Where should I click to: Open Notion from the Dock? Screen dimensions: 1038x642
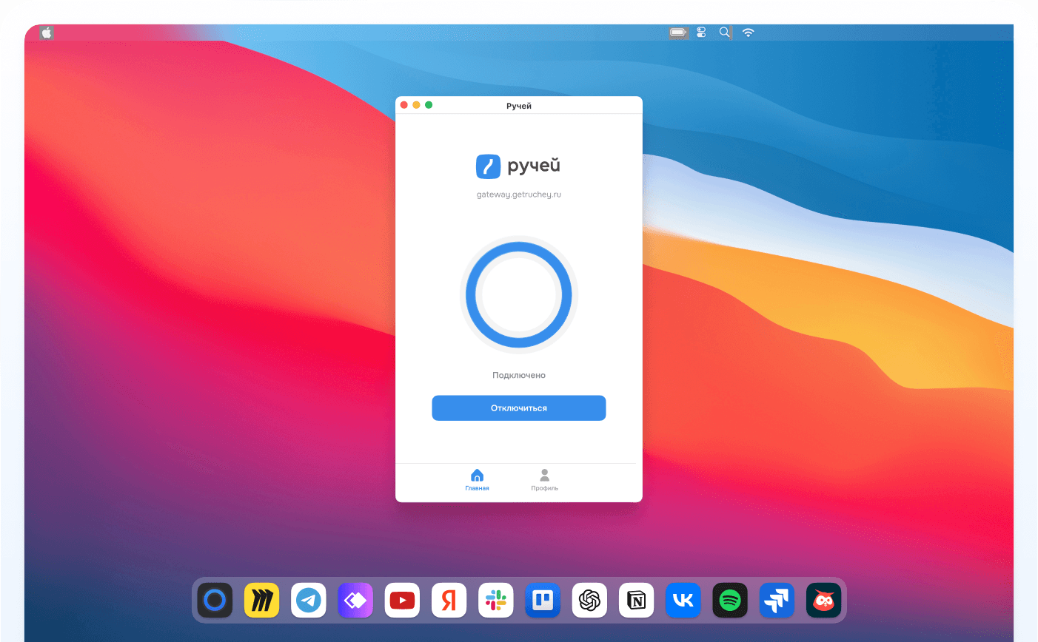pyautogui.click(x=636, y=600)
